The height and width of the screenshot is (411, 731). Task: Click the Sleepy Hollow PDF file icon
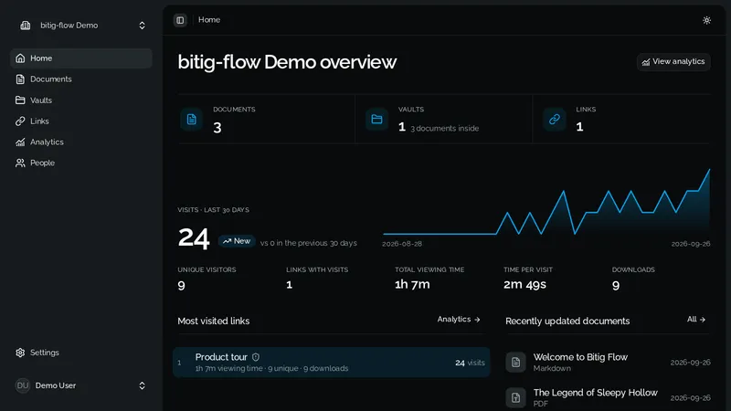tap(515, 397)
